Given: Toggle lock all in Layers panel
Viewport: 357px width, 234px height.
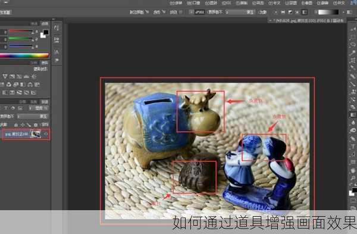Looking at the screenshot, I should [x=15, y=124].
